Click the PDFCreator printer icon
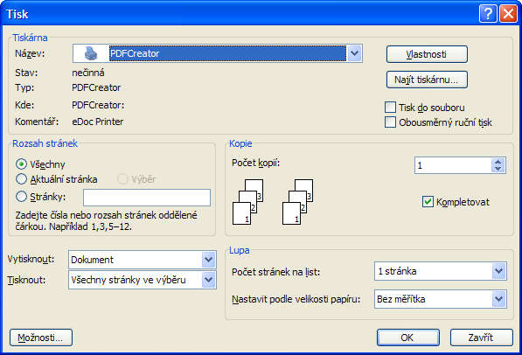The image size is (522, 355). coord(91,53)
